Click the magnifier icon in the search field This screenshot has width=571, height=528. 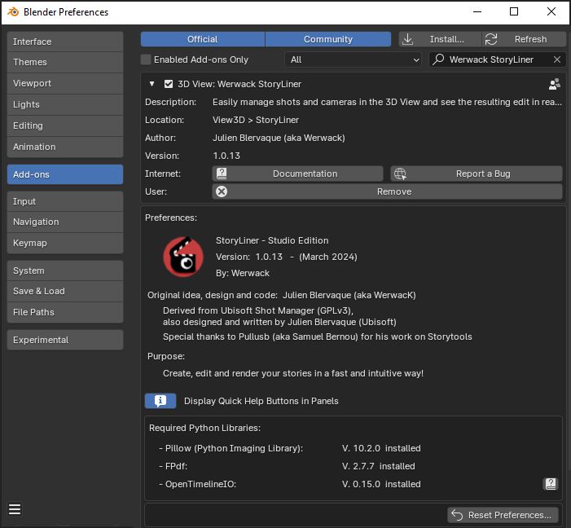tap(438, 59)
